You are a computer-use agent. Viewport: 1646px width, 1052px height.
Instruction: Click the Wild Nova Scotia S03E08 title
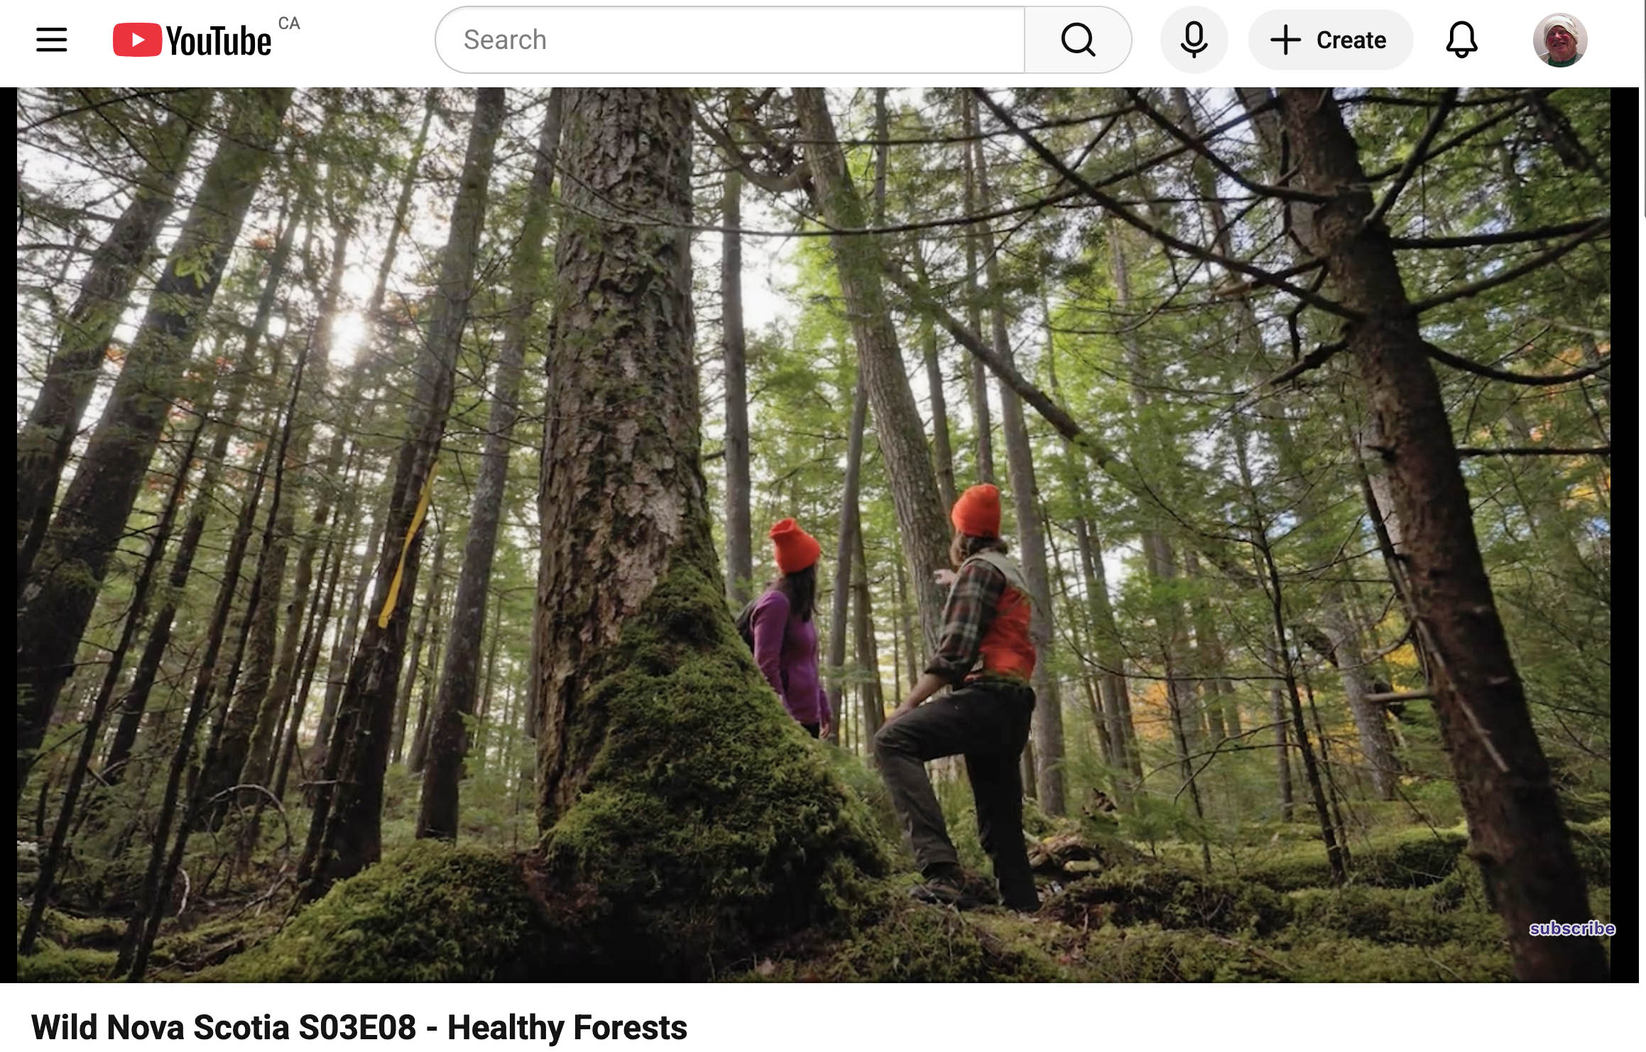[x=359, y=1027]
